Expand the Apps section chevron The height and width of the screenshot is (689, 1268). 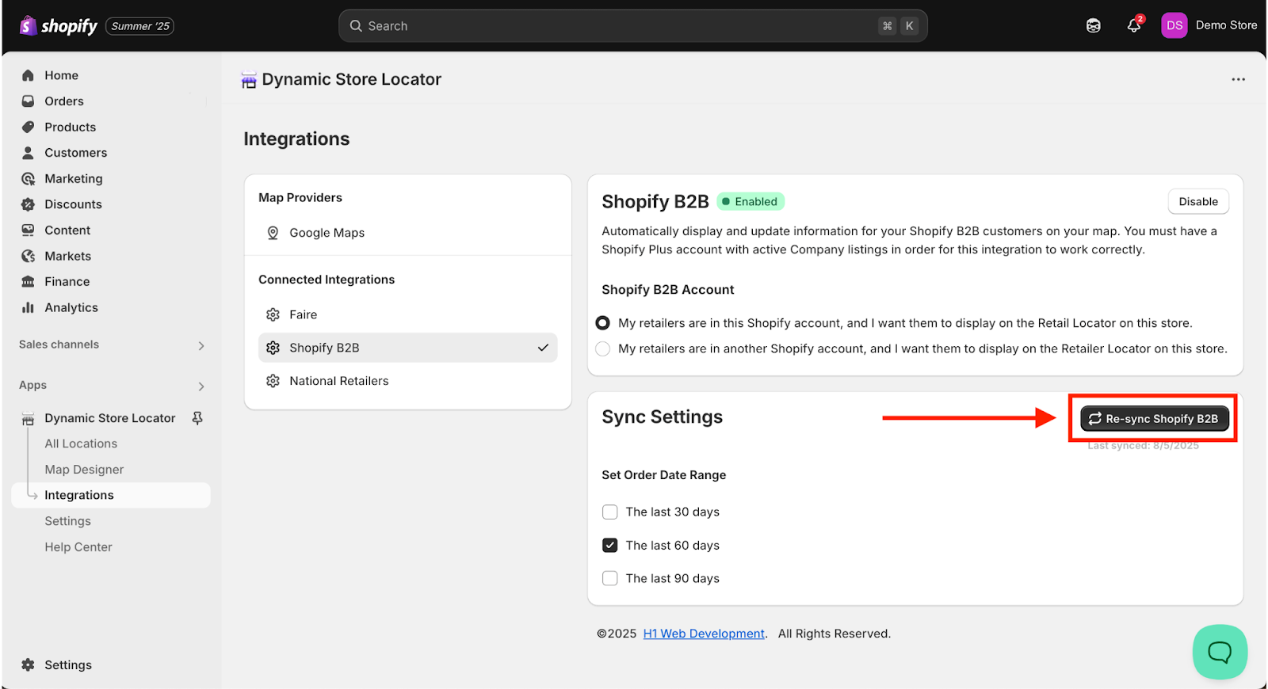(201, 386)
